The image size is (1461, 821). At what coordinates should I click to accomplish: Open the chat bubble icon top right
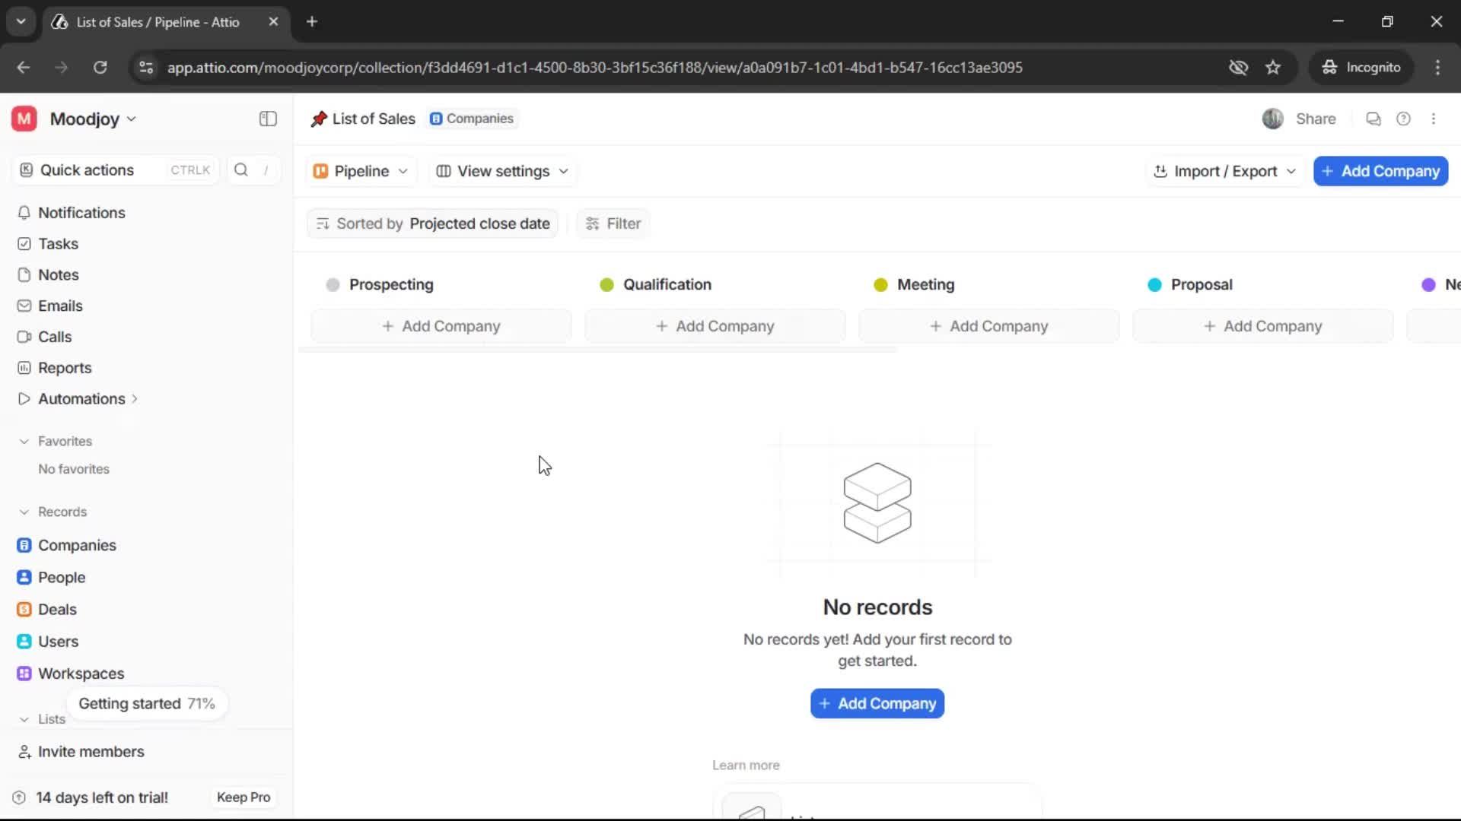1373,119
